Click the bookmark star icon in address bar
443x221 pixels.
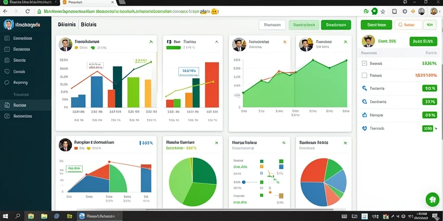pos(383,12)
